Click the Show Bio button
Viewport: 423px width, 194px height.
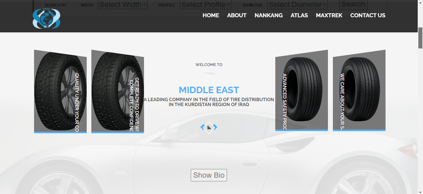[209, 175]
